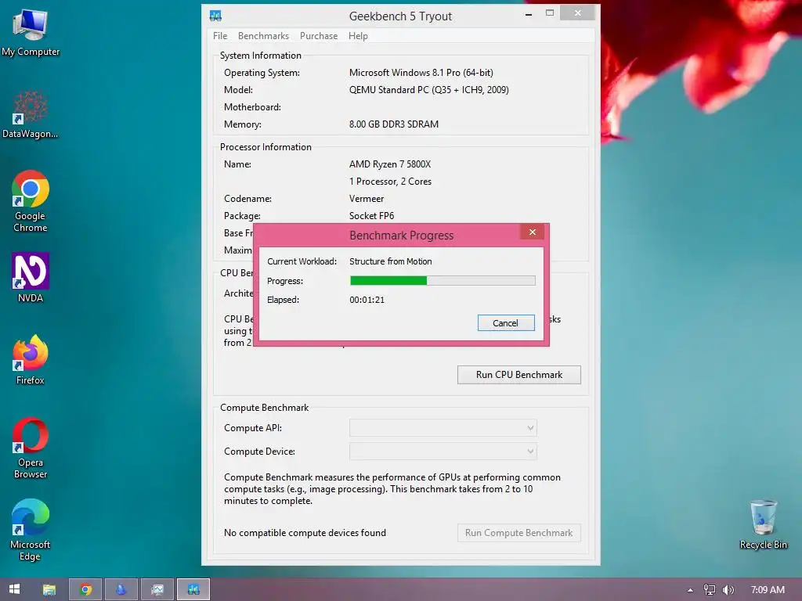Maximize the Geekbench 5 Tryout window
The height and width of the screenshot is (601, 802).
pyautogui.click(x=550, y=13)
